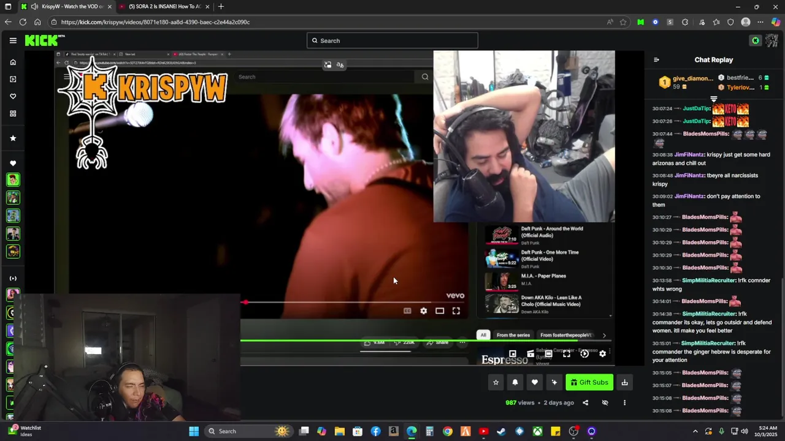Click the browser address bar URL
Screen dimensions: 785x441
155,22
